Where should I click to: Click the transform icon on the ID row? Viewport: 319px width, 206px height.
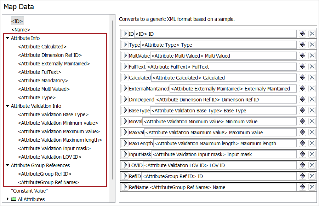pos(302,34)
